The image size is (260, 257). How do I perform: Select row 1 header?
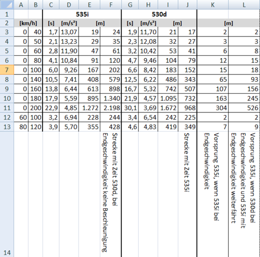click(x=7, y=14)
